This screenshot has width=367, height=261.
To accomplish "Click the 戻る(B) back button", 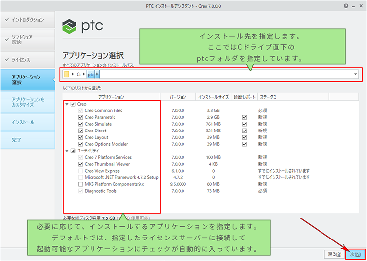I will pos(335,254).
